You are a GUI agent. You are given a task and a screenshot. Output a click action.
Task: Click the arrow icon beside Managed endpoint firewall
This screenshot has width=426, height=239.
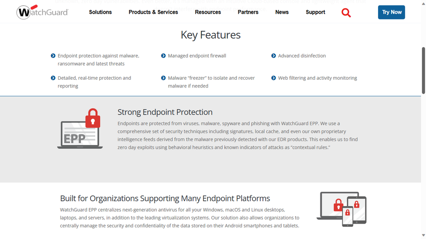pos(163,55)
